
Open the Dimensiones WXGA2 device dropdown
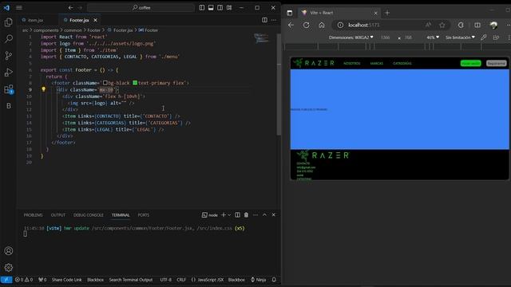(351, 37)
